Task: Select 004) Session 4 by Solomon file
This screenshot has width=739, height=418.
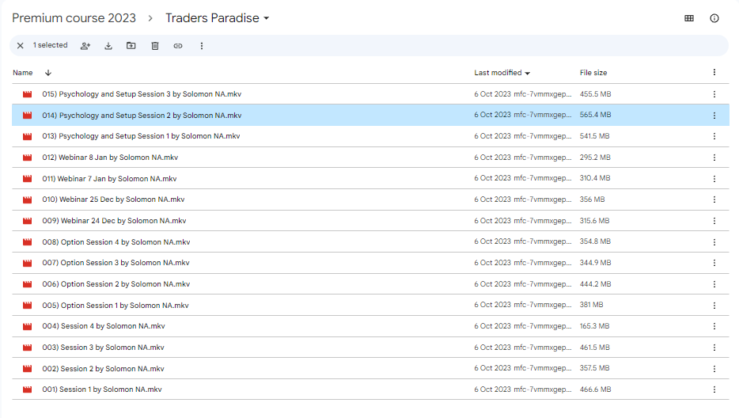Action: pos(370,326)
